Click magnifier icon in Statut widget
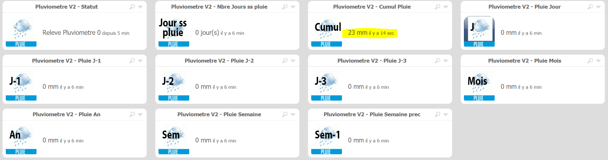 [x=132, y=7]
